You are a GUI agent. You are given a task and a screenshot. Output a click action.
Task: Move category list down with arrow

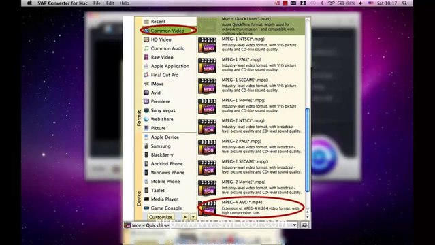193,217
